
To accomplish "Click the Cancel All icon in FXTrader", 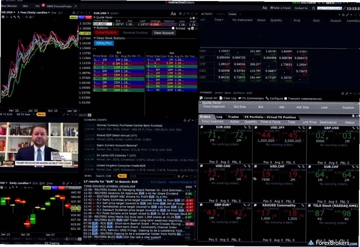I will [201, 98].
